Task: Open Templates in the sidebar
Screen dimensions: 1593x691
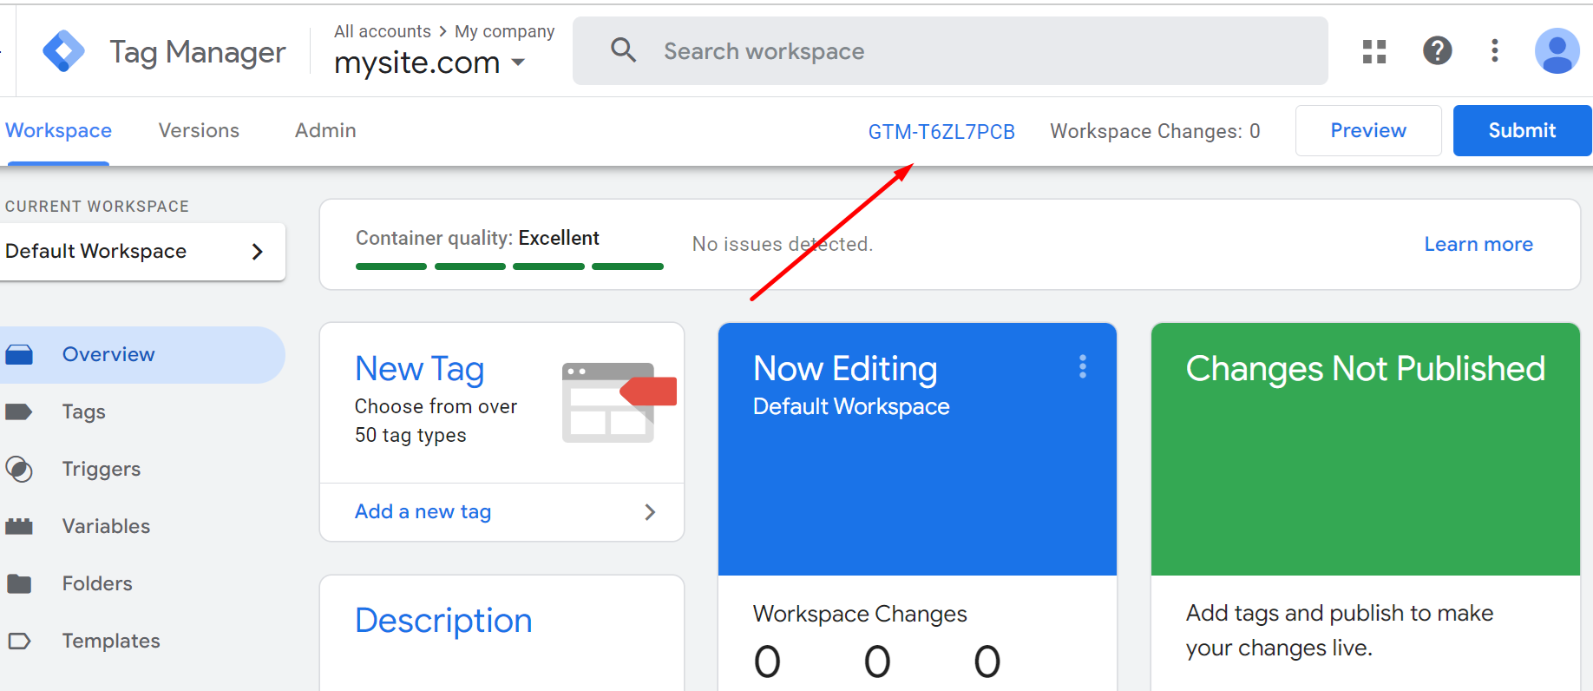Action: tap(111, 641)
